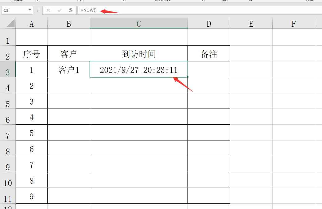Select column C header
The image size is (322, 209).
(139, 23)
